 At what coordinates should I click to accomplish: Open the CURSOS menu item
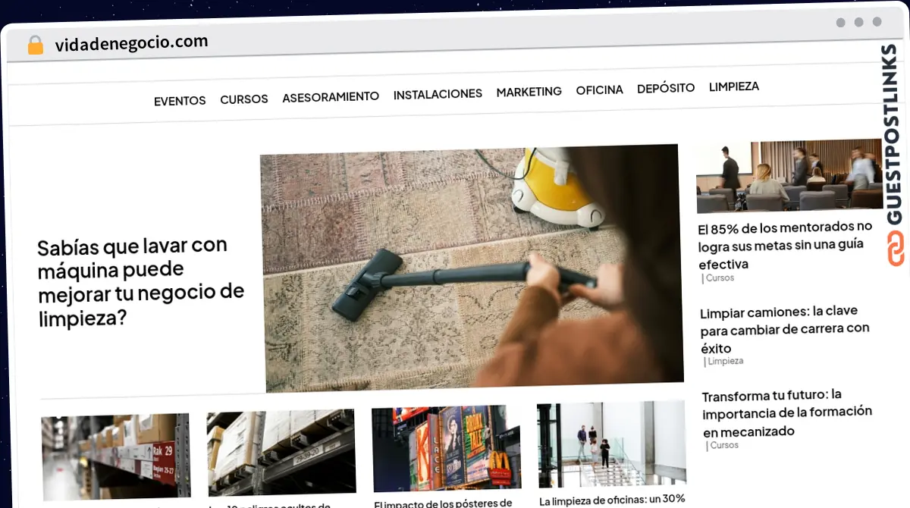244,99
